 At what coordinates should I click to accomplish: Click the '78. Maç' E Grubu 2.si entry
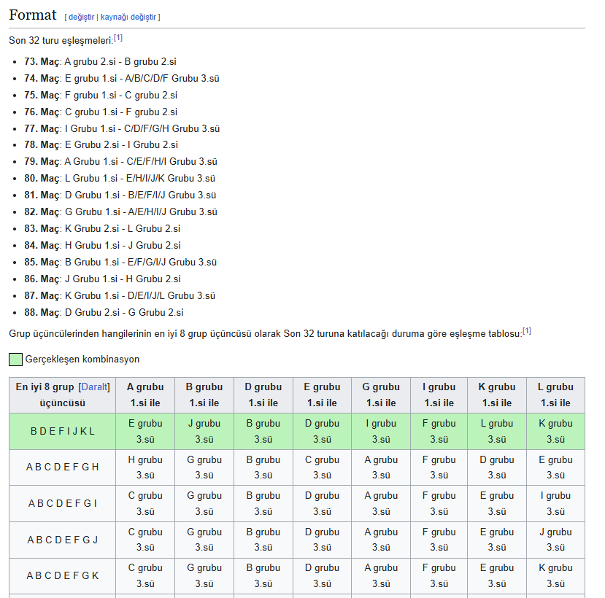101,144
